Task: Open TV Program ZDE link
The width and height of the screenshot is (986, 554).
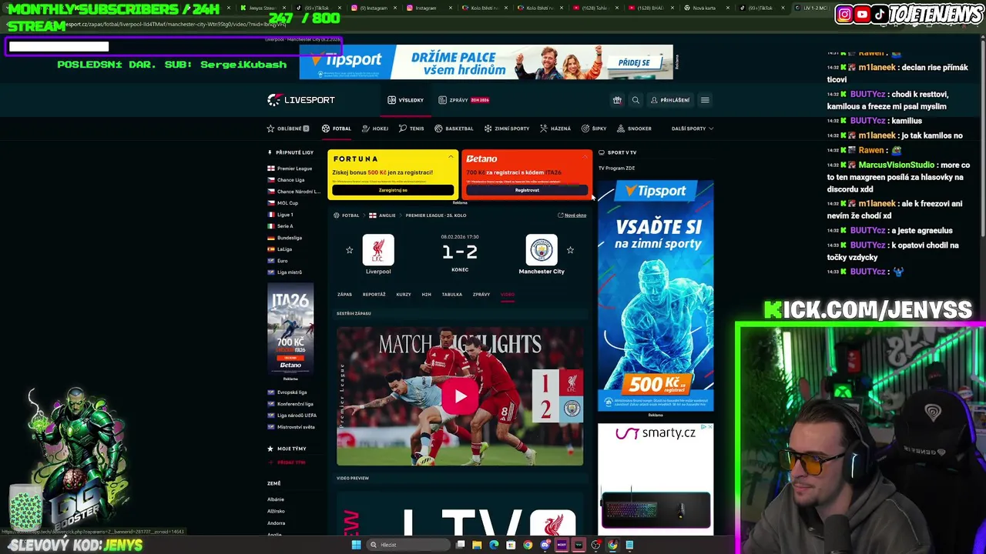Action: [x=617, y=169]
